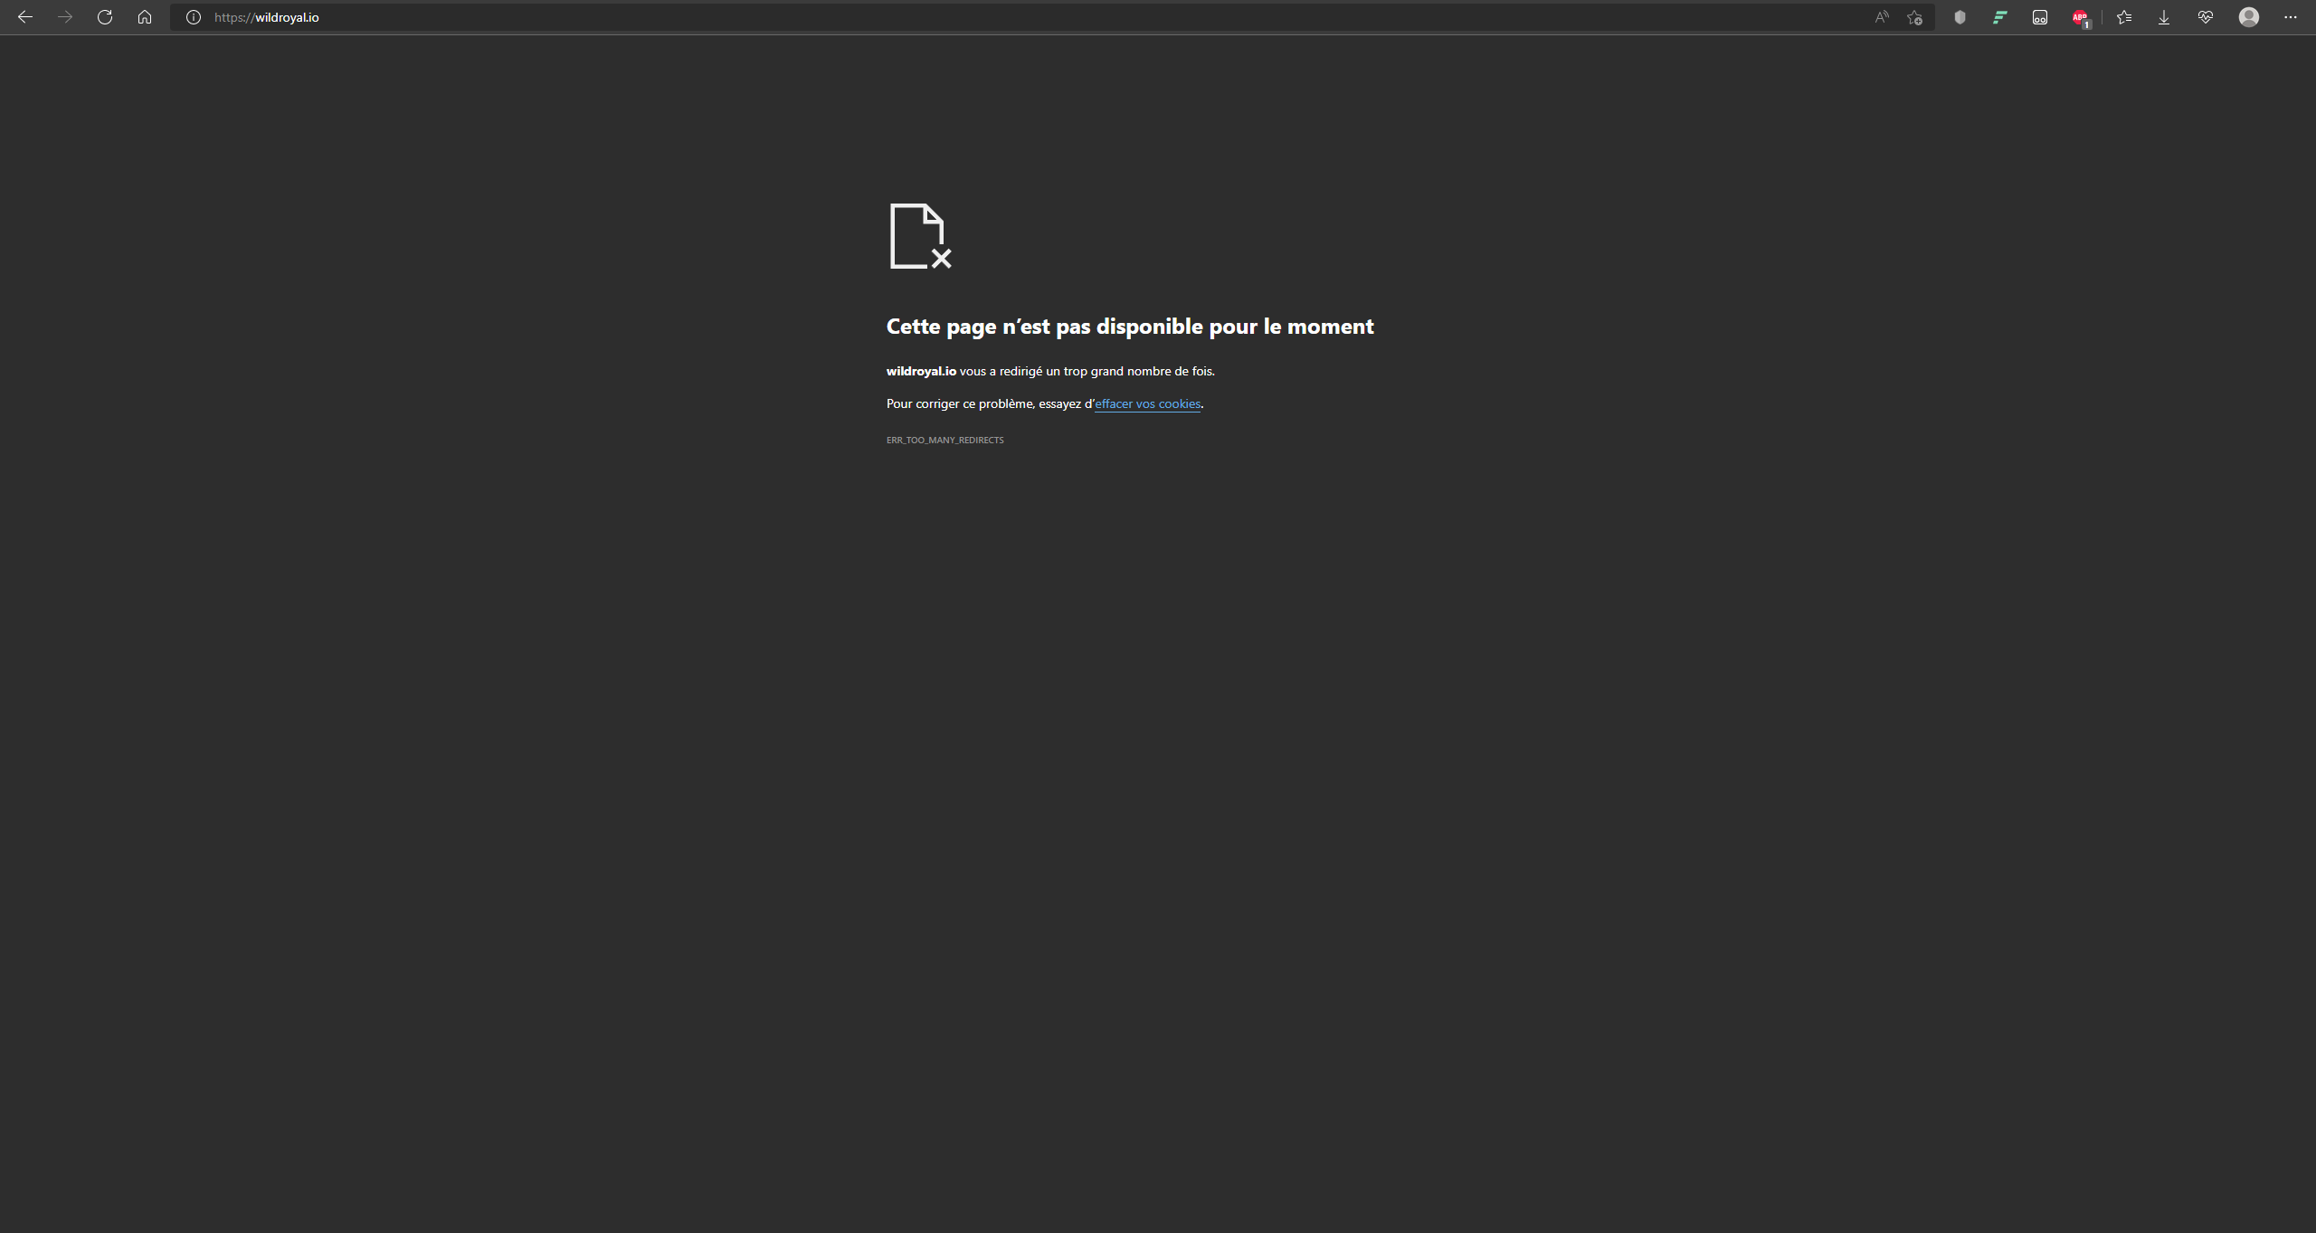The width and height of the screenshot is (2316, 1233).
Task: Go back to the previous page
Action: [25, 17]
